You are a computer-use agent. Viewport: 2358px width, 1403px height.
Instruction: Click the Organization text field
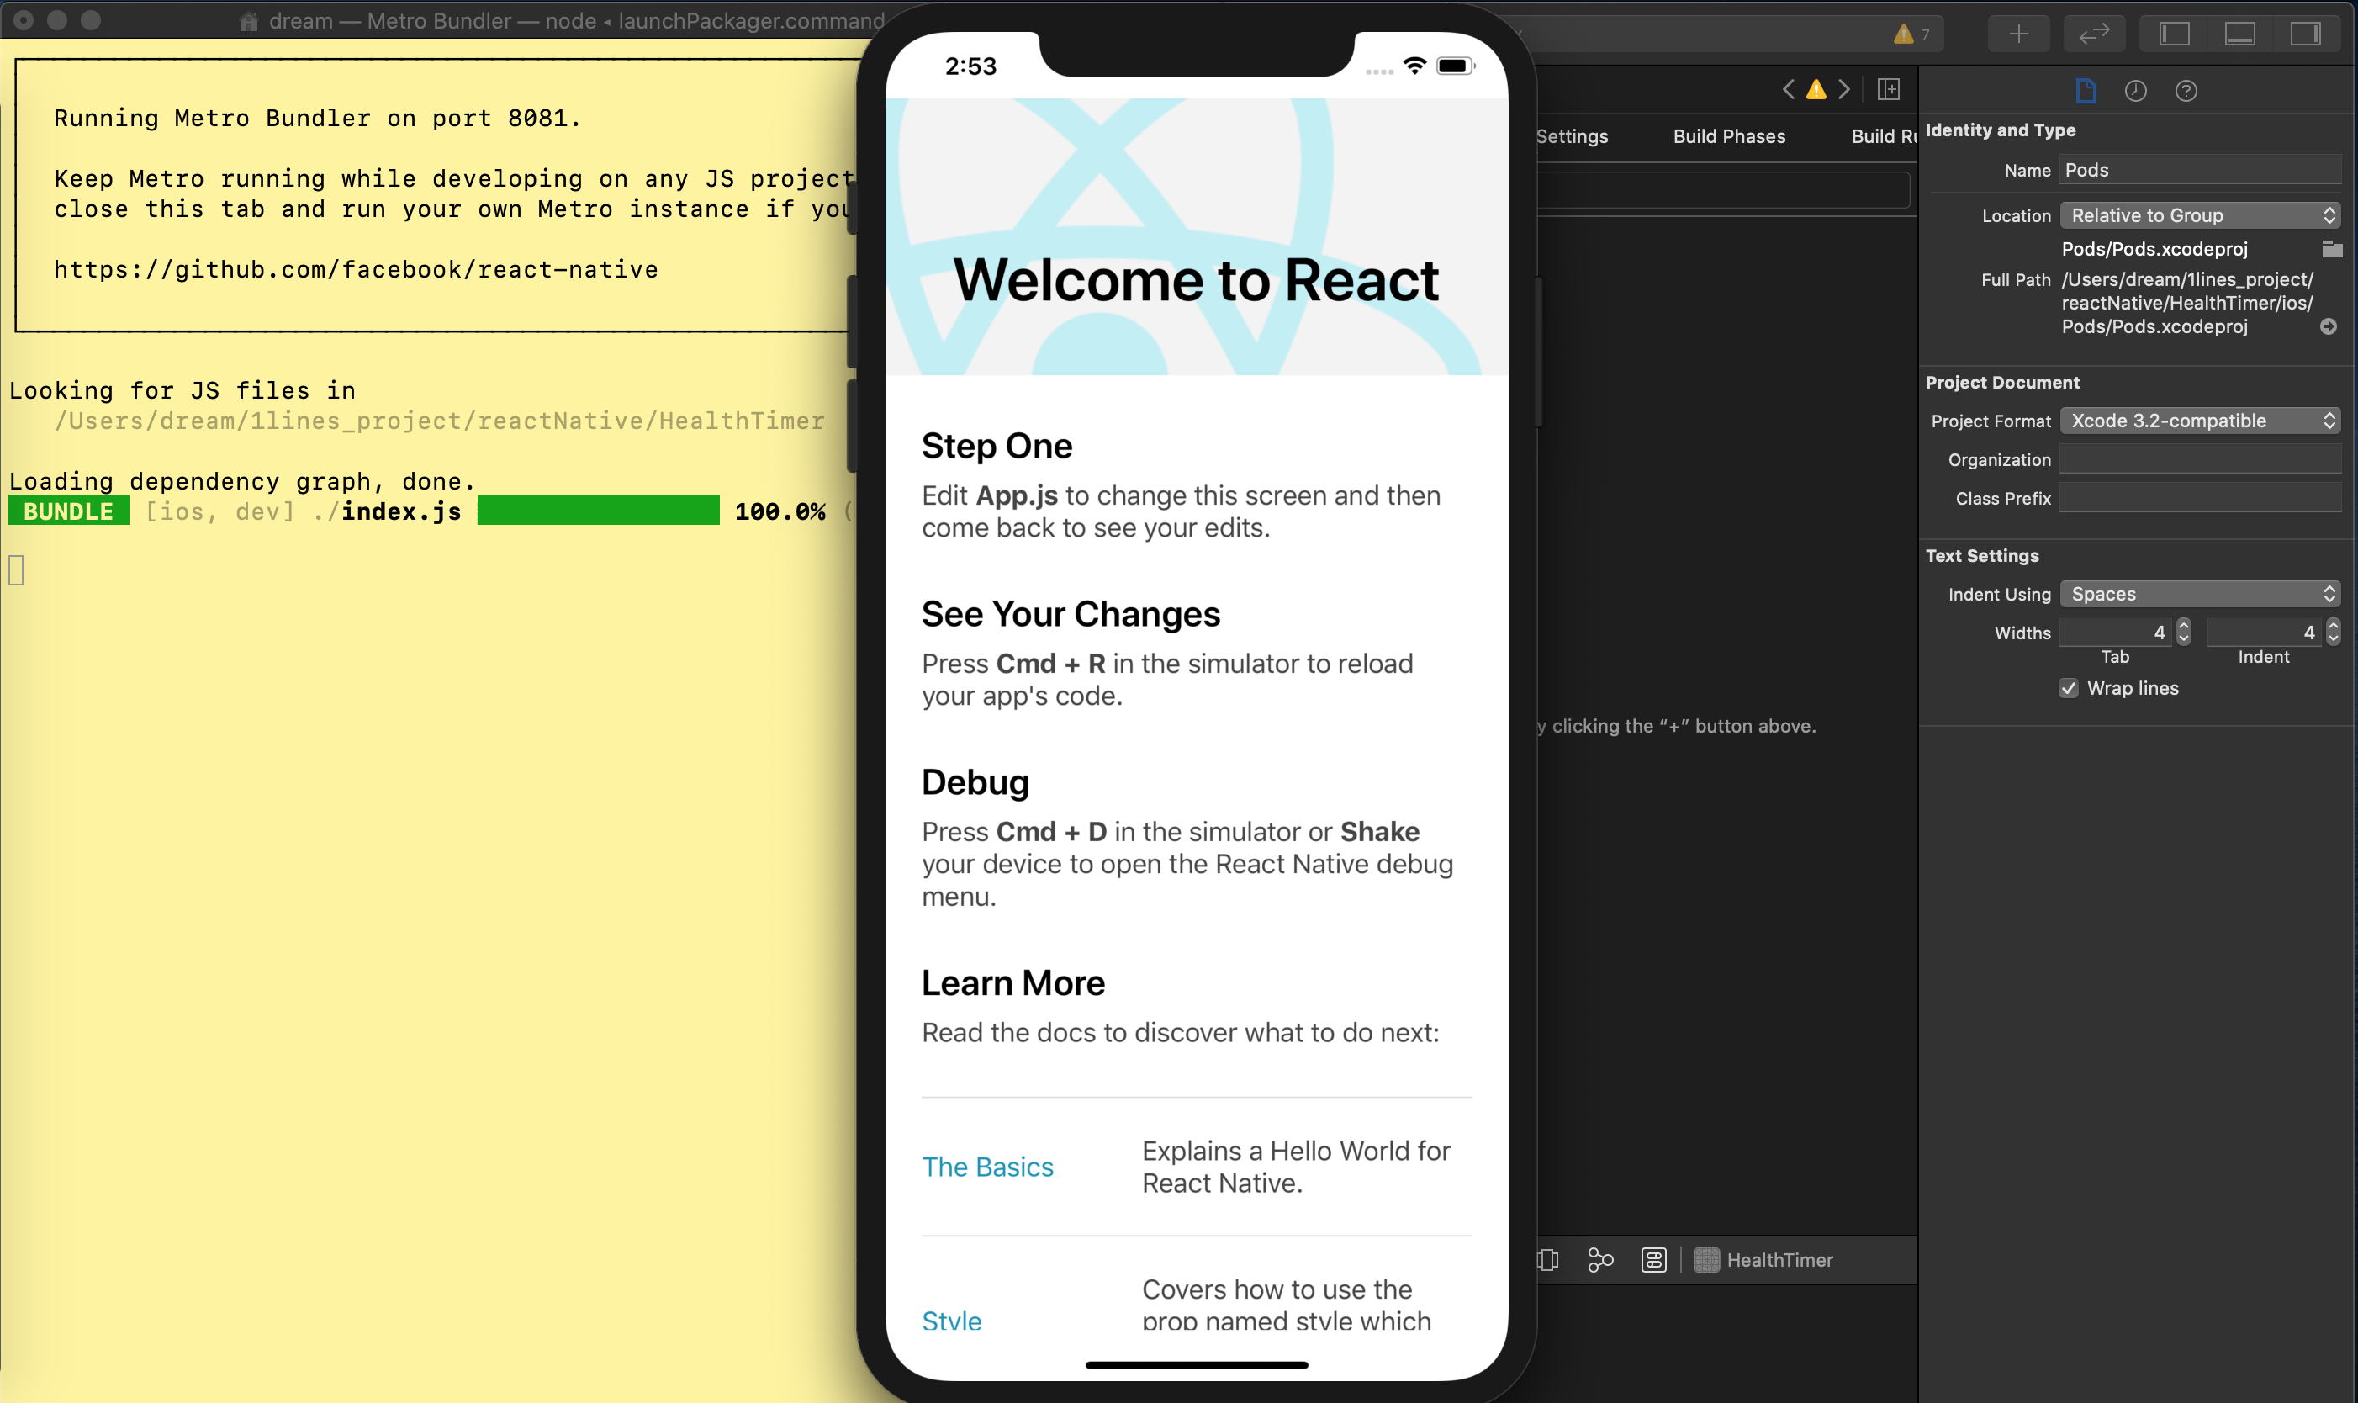2199,459
